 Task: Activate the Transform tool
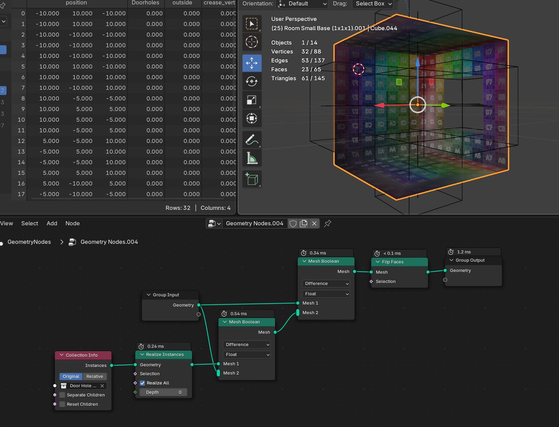252,118
